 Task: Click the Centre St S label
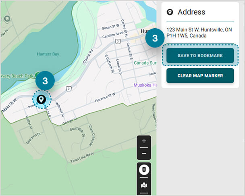click(x=129, y=51)
